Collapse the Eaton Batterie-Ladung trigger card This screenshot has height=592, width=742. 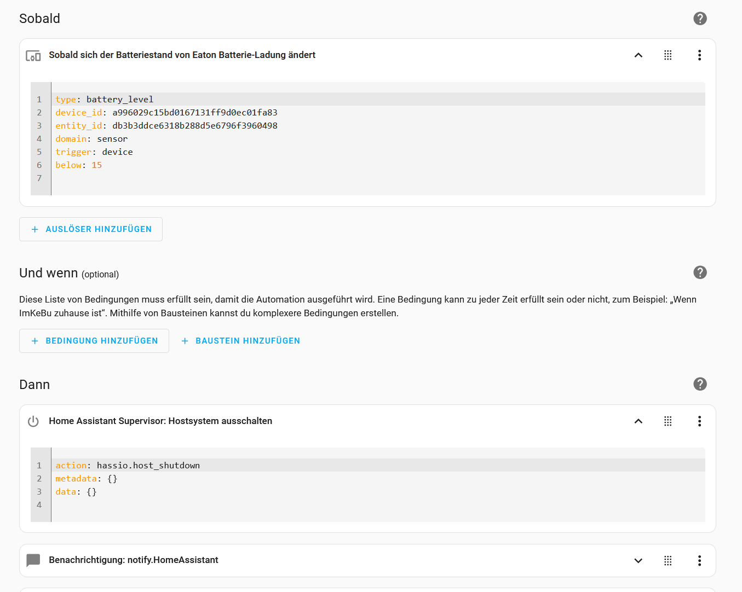click(x=639, y=55)
